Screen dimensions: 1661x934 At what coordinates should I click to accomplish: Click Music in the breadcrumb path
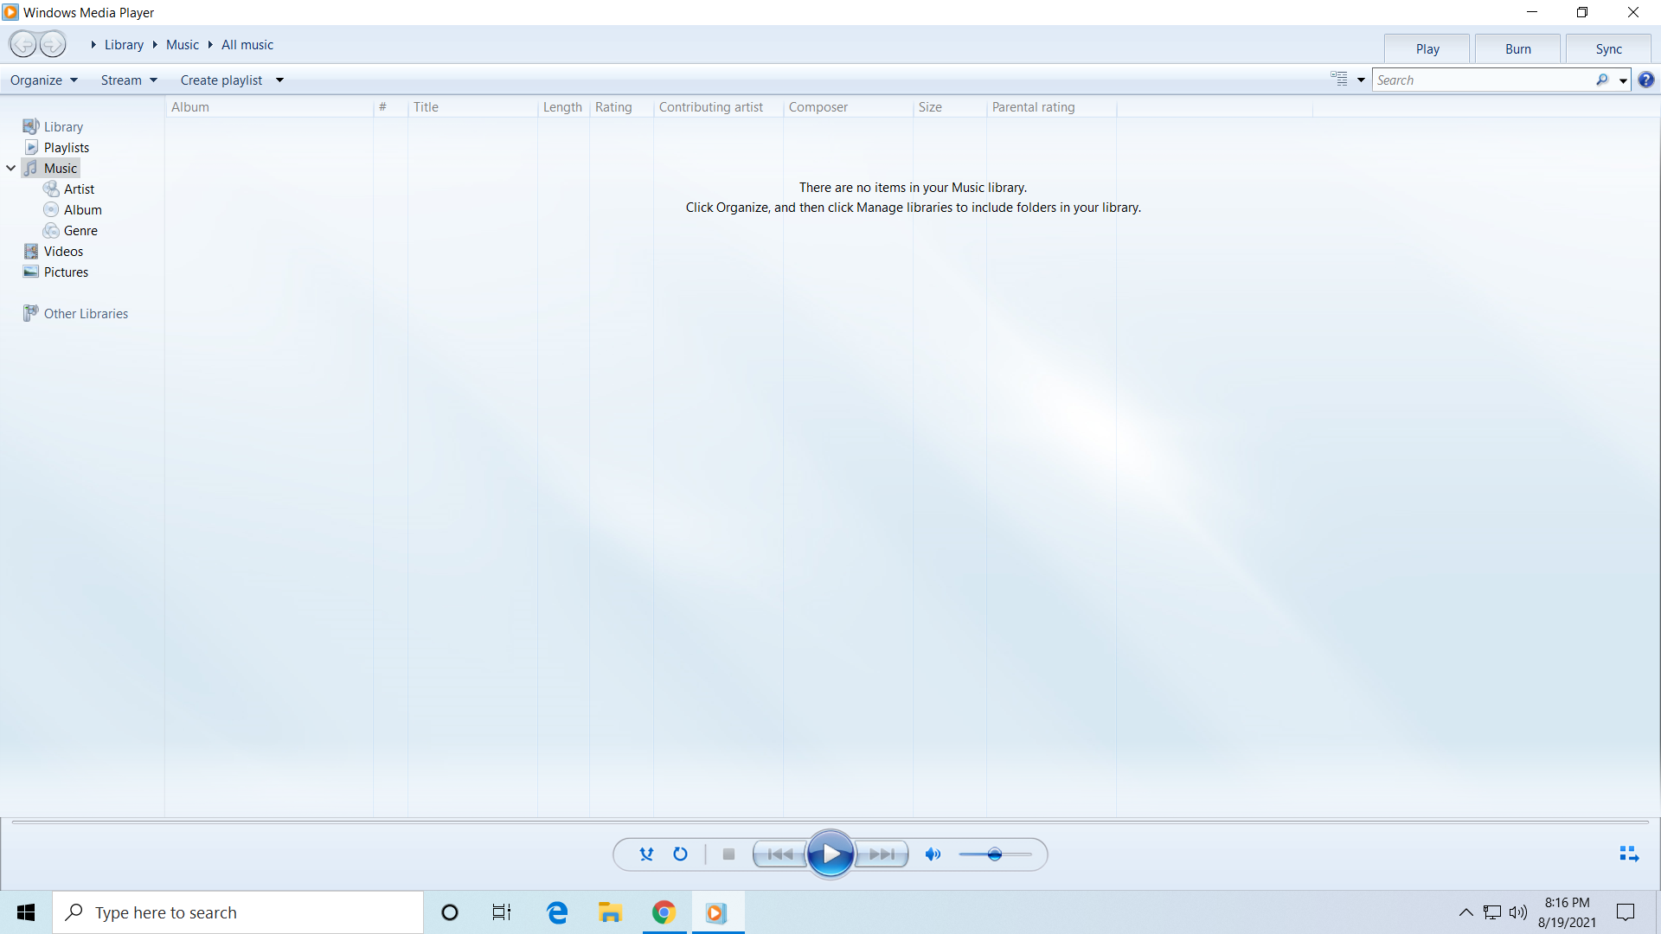[x=183, y=45]
